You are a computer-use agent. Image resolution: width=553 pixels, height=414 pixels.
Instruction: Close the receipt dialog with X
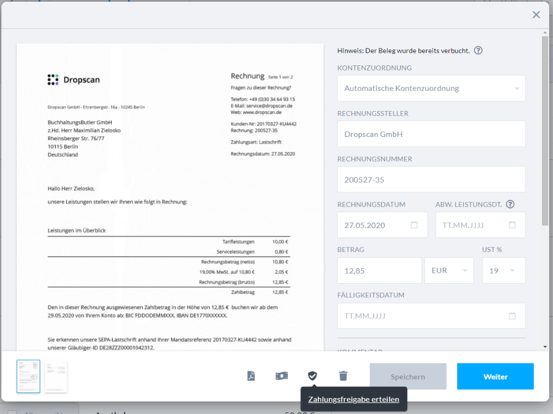point(536,15)
